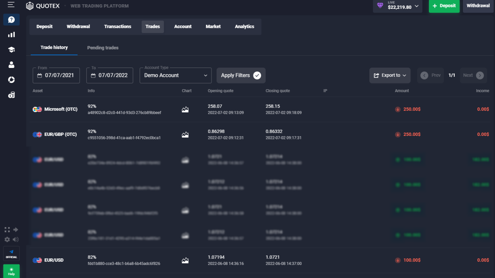495x278 pixels.
Task: Click the Microsoft (OTC) flag icon
Action: click(x=37, y=109)
